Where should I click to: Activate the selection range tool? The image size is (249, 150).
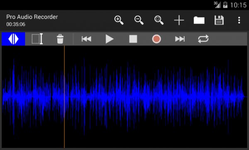[x=37, y=39]
